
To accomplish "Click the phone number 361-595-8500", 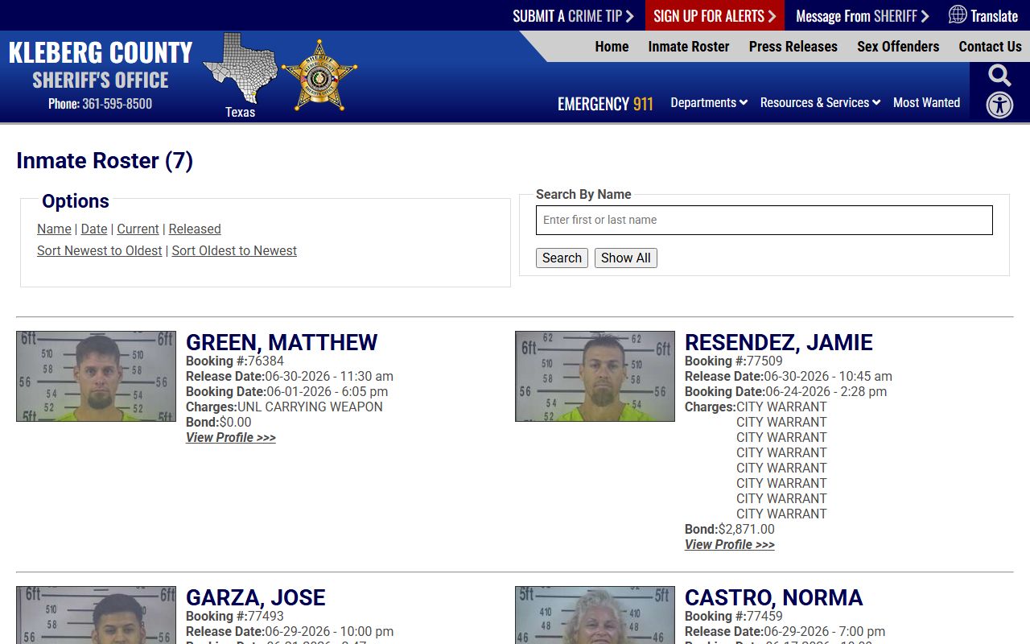I will (x=117, y=104).
